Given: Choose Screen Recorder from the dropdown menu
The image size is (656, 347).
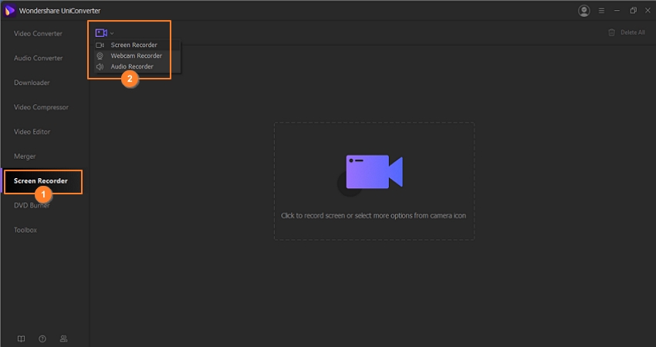Looking at the screenshot, I should coord(134,45).
